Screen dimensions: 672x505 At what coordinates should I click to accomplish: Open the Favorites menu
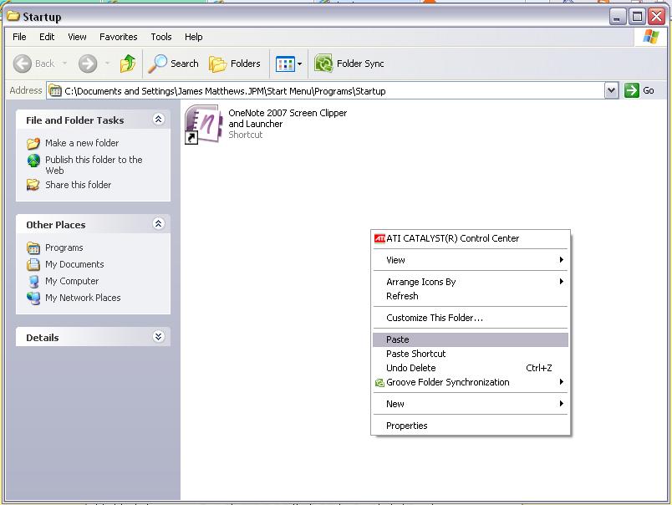[119, 37]
